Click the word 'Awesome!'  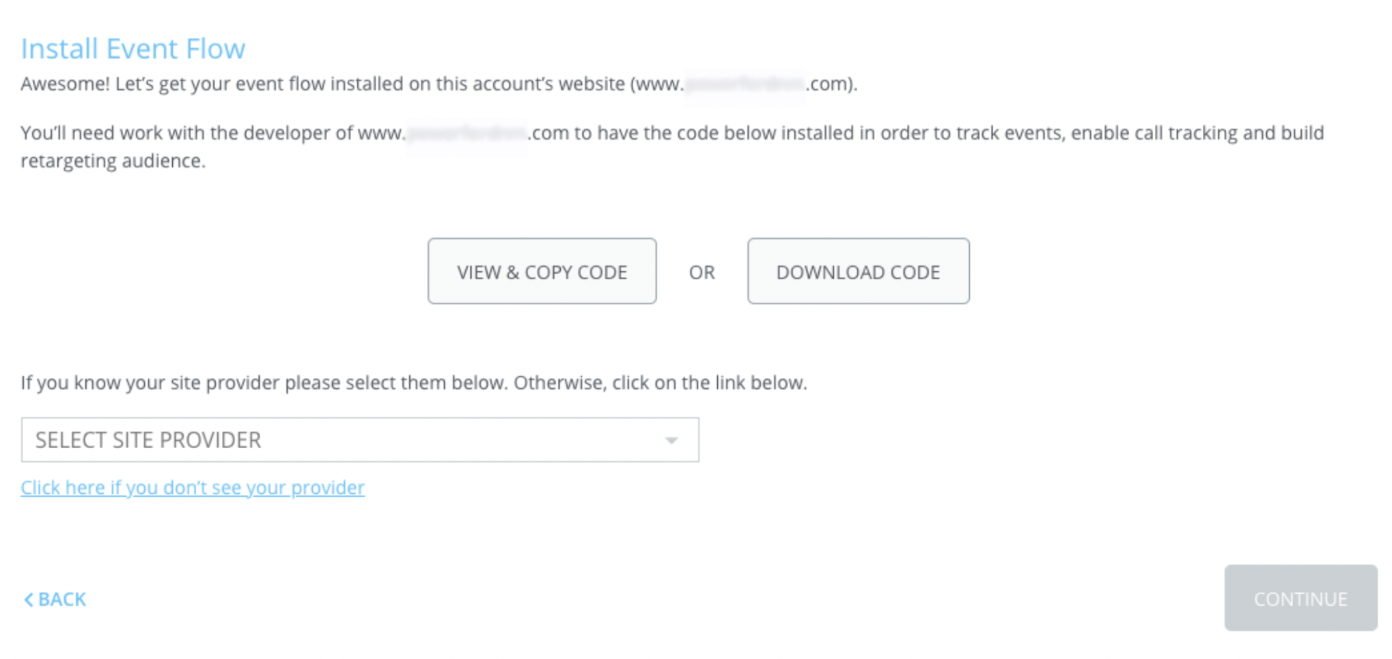(x=65, y=84)
